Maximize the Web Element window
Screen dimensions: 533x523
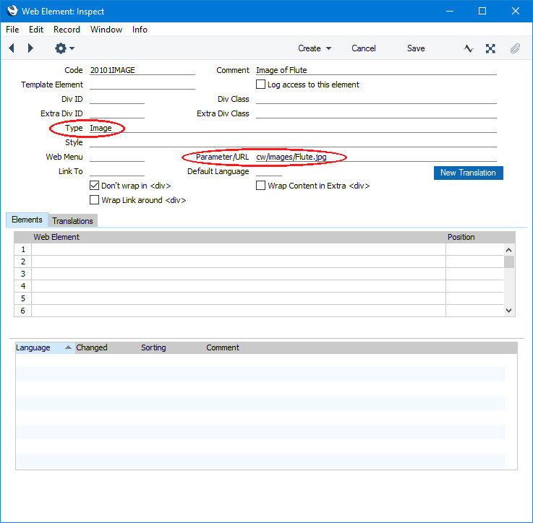pos(482,11)
